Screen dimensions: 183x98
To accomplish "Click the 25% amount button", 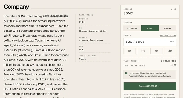I will coord(129,51).
